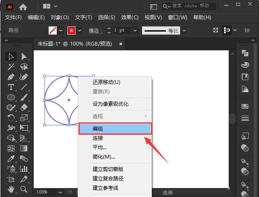Select the Ellipse shape tool
Viewport: 259px width, 197px height.
tap(11, 97)
